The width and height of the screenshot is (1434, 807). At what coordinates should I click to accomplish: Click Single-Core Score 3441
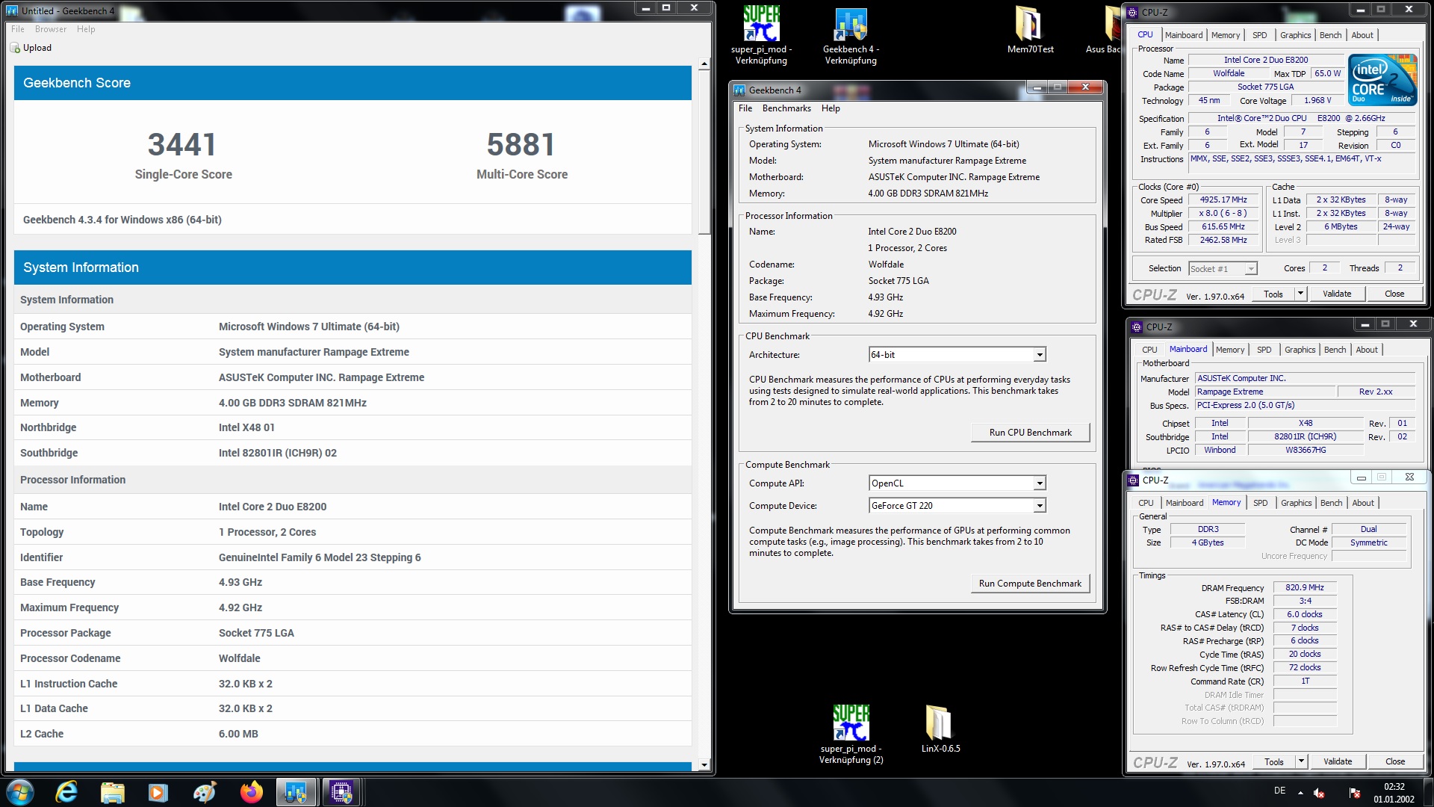182,144
